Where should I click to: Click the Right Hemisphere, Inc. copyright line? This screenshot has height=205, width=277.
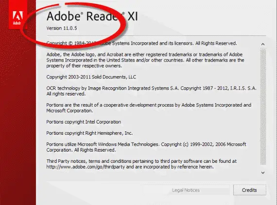(89, 133)
